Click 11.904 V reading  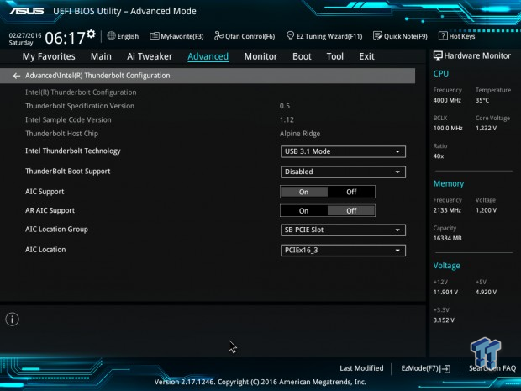point(445,293)
